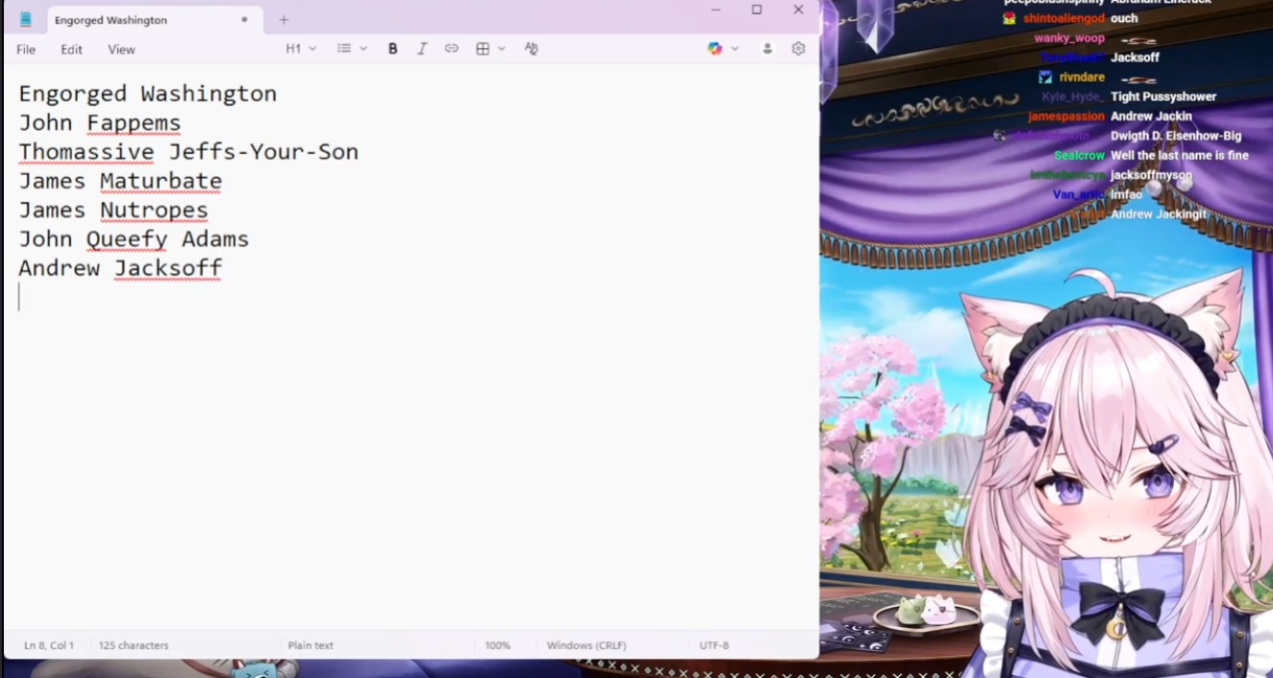Click username shintoaliengod in stream chat
This screenshot has height=678, width=1273.
tap(1063, 18)
